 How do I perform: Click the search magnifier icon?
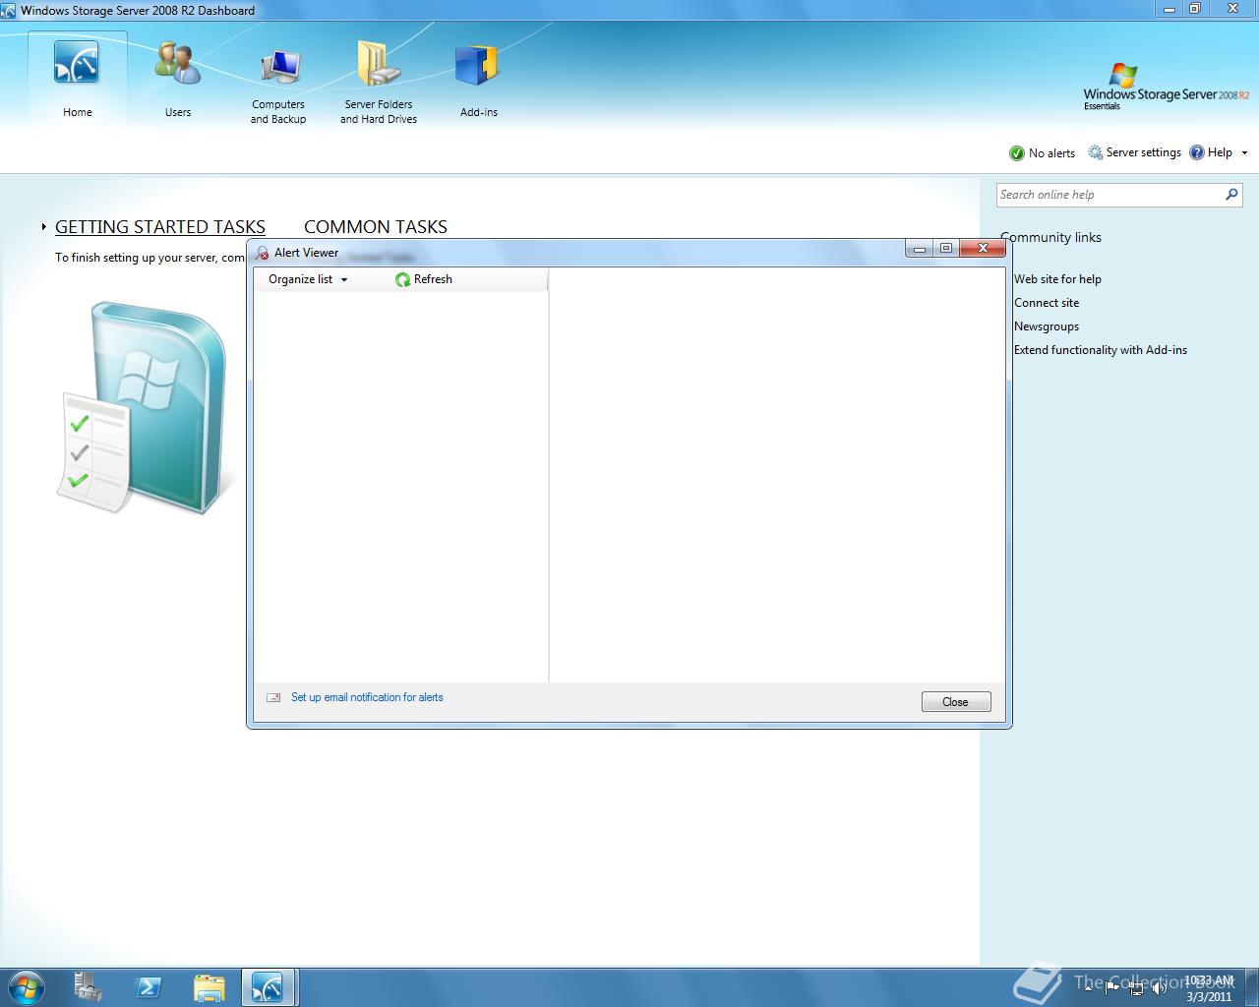point(1231,195)
